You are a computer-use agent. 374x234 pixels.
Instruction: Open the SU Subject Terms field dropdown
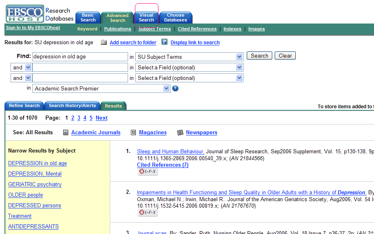tap(239, 57)
